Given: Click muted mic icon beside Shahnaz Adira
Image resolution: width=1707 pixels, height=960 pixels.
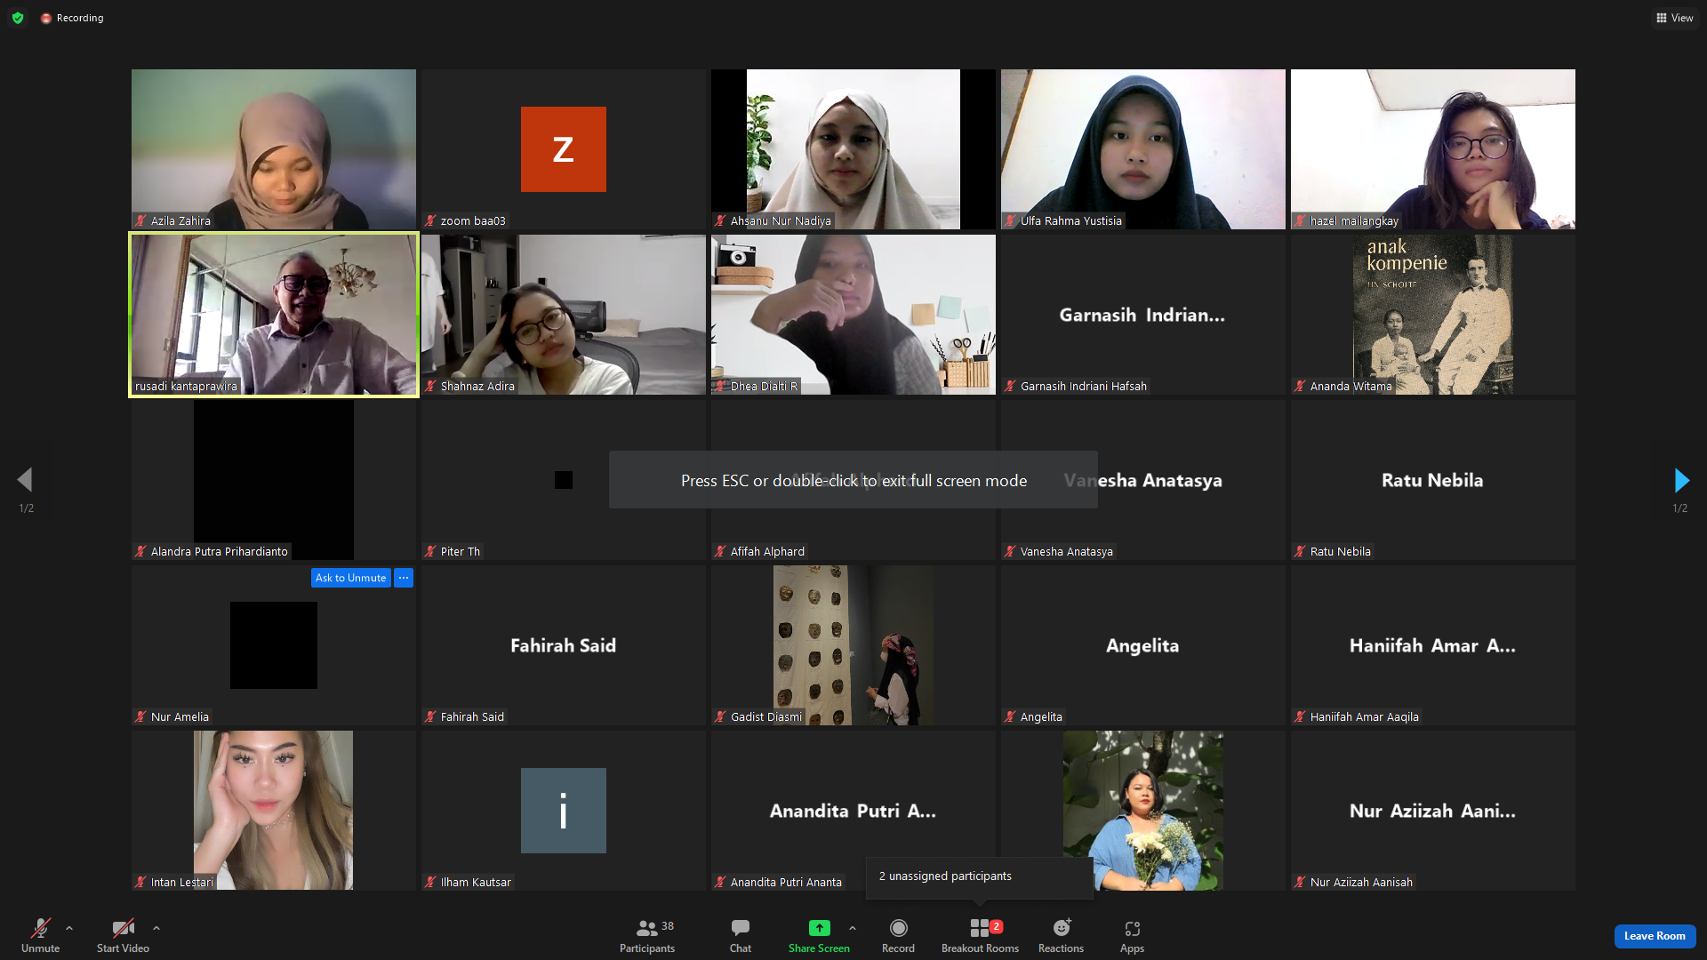Looking at the screenshot, I should 430,386.
